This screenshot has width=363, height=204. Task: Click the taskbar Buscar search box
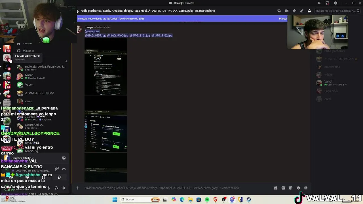click(140, 199)
